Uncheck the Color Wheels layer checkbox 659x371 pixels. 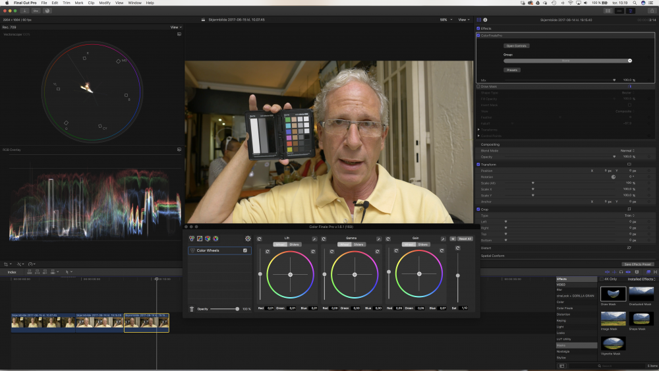point(245,250)
